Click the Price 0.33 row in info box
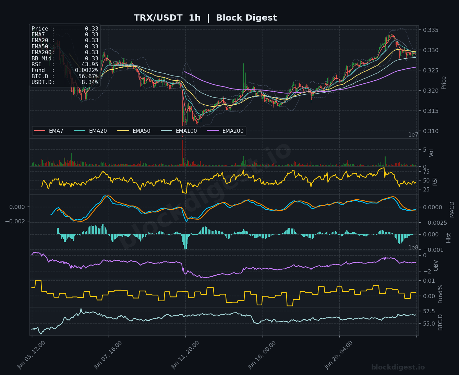This screenshot has height=375, width=459. pos(65,29)
